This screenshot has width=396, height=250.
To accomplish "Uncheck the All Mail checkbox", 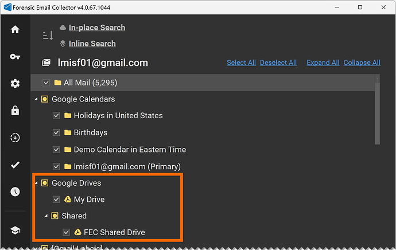I will (46, 83).
